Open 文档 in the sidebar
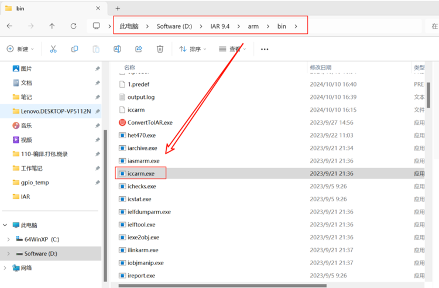439x288 pixels. [26, 83]
